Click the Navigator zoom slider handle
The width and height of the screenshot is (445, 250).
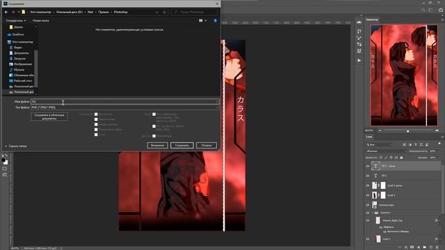pyautogui.click(x=408, y=131)
